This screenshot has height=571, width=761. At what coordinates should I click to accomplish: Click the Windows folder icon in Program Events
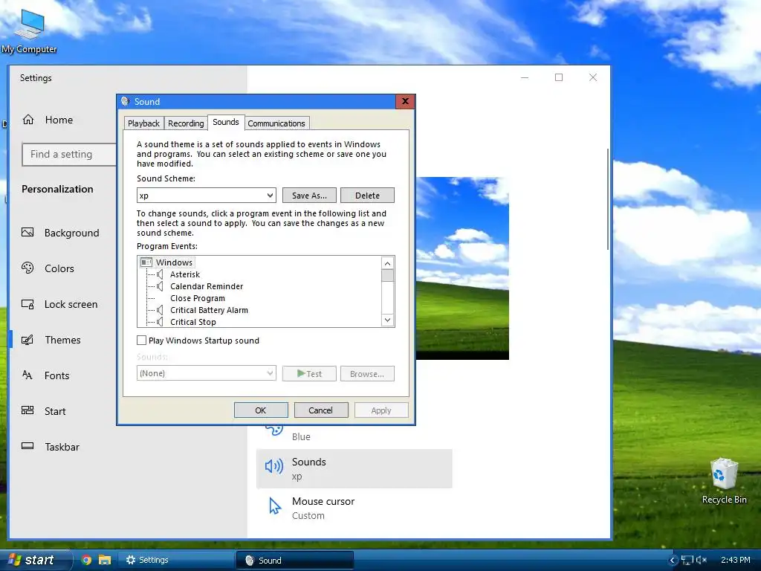click(146, 262)
